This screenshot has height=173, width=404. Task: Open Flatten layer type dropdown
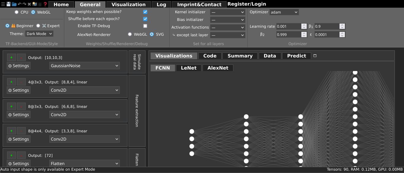click(85, 164)
